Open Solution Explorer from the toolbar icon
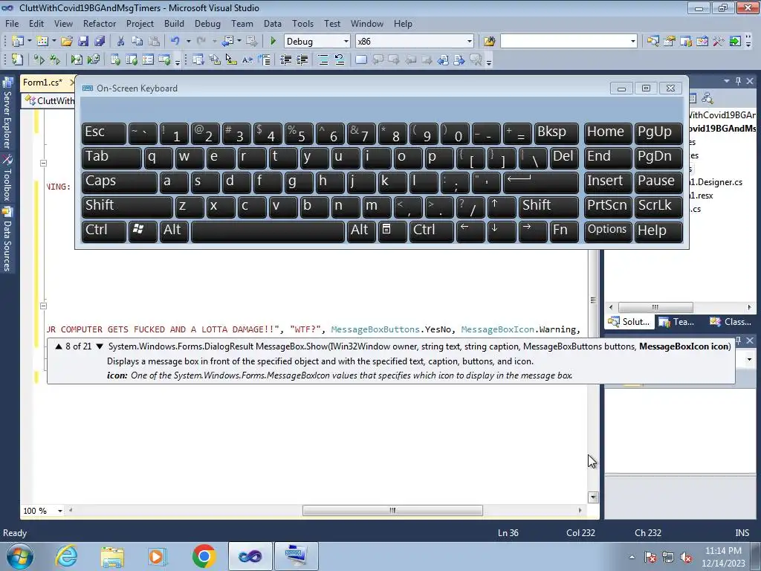This screenshot has height=571, width=761. point(652,42)
